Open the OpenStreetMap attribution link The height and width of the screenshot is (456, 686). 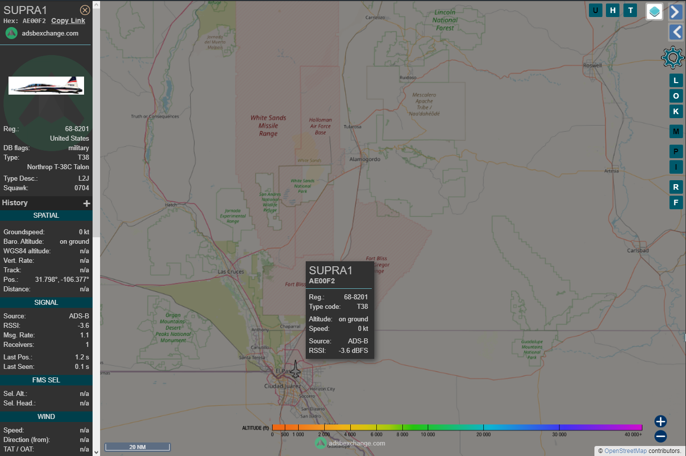tap(625, 451)
